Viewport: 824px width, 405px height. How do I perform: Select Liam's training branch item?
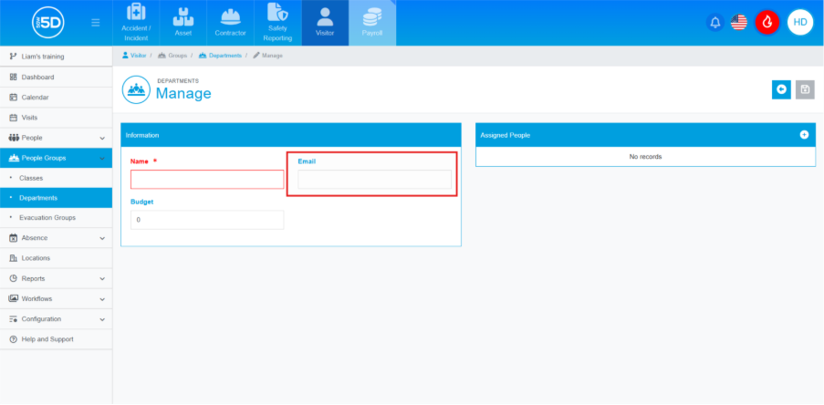pyautogui.click(x=56, y=57)
